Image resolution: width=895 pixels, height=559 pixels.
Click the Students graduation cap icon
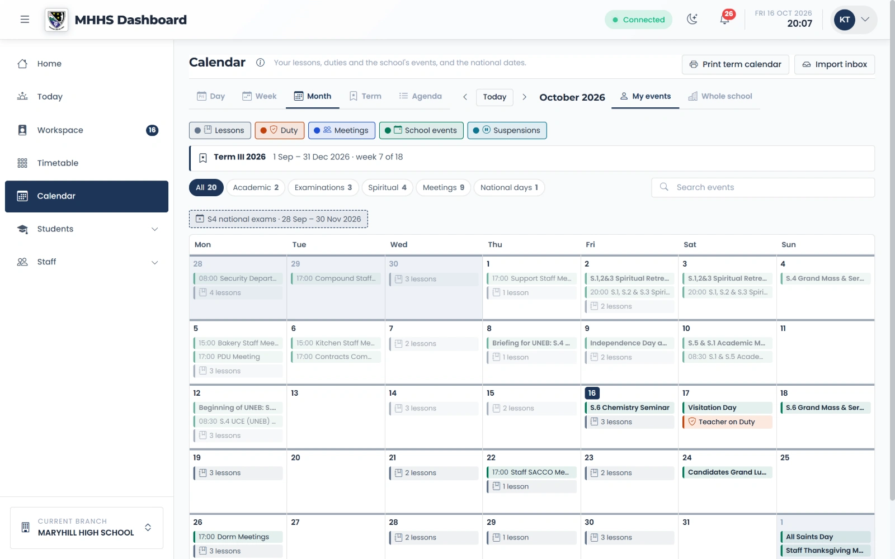tap(22, 229)
